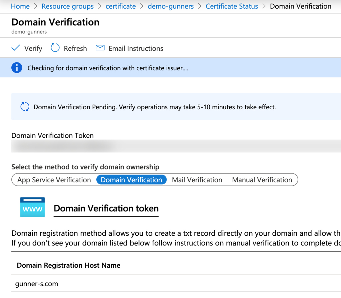Select the Domain Verification pill toggle

pyautogui.click(x=131, y=180)
